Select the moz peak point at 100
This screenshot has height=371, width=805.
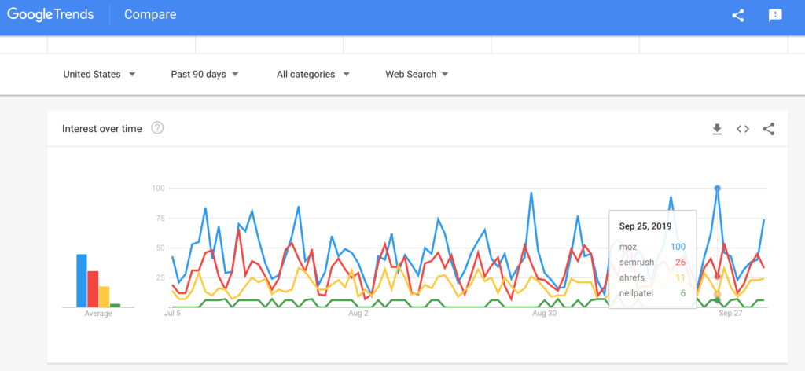click(x=717, y=189)
